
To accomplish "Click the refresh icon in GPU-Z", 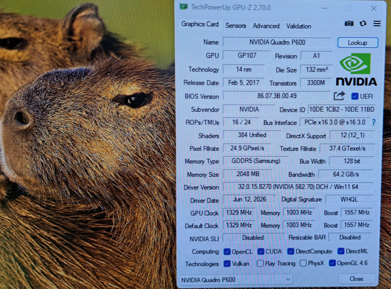I will pos(363,24).
